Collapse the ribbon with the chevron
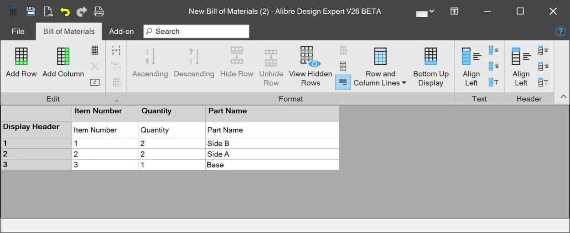Viewport: 570px width, 233px height. 564,96
